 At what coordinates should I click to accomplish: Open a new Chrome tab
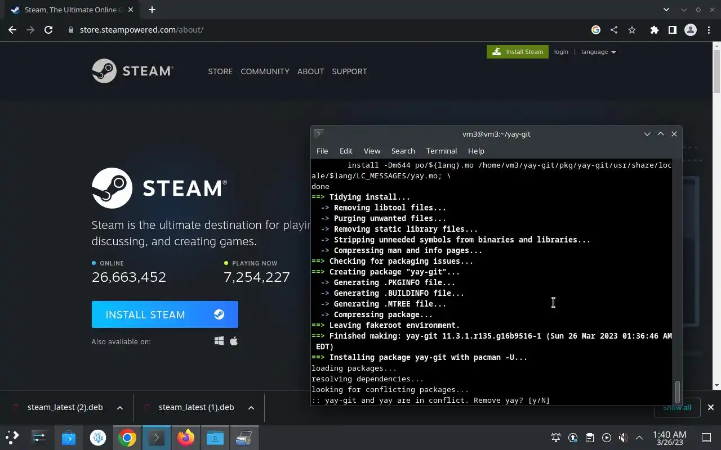(x=152, y=10)
